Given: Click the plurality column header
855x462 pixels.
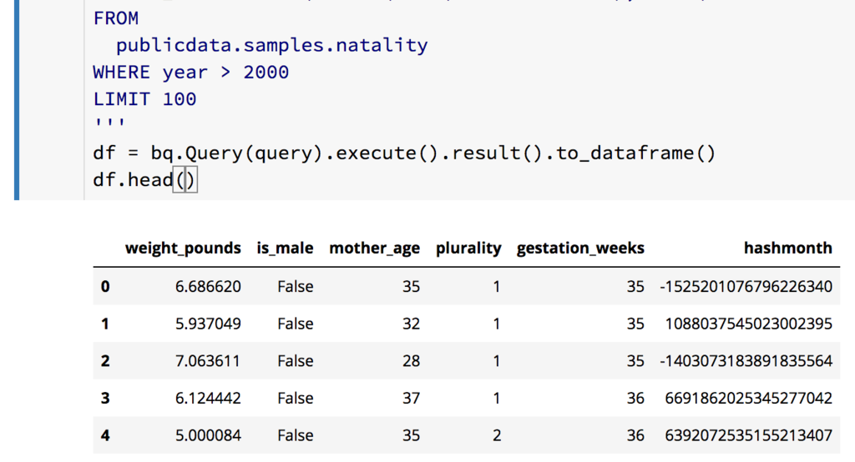Looking at the screenshot, I should coord(468,248).
